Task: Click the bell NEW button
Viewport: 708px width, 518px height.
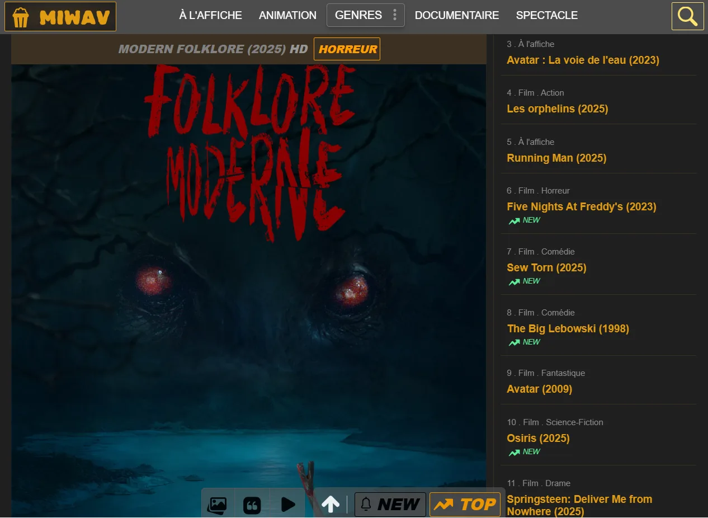Action: [x=390, y=505]
